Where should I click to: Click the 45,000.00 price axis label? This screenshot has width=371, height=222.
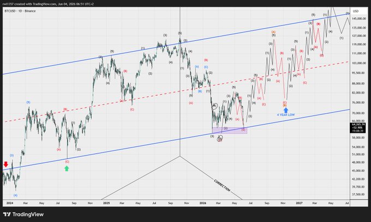tap(358, 170)
